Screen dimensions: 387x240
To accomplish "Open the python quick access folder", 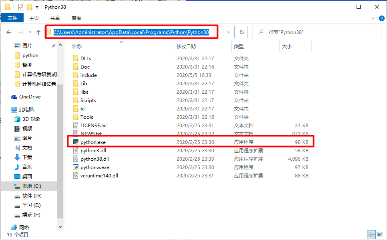I will coord(30,55).
